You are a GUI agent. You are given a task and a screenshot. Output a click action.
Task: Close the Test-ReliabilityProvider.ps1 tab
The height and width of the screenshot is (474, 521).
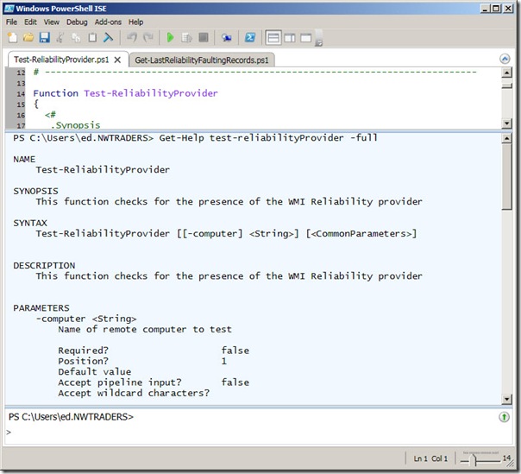(x=117, y=60)
